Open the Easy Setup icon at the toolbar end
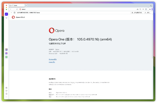 pyautogui.click(x=150, y=9)
